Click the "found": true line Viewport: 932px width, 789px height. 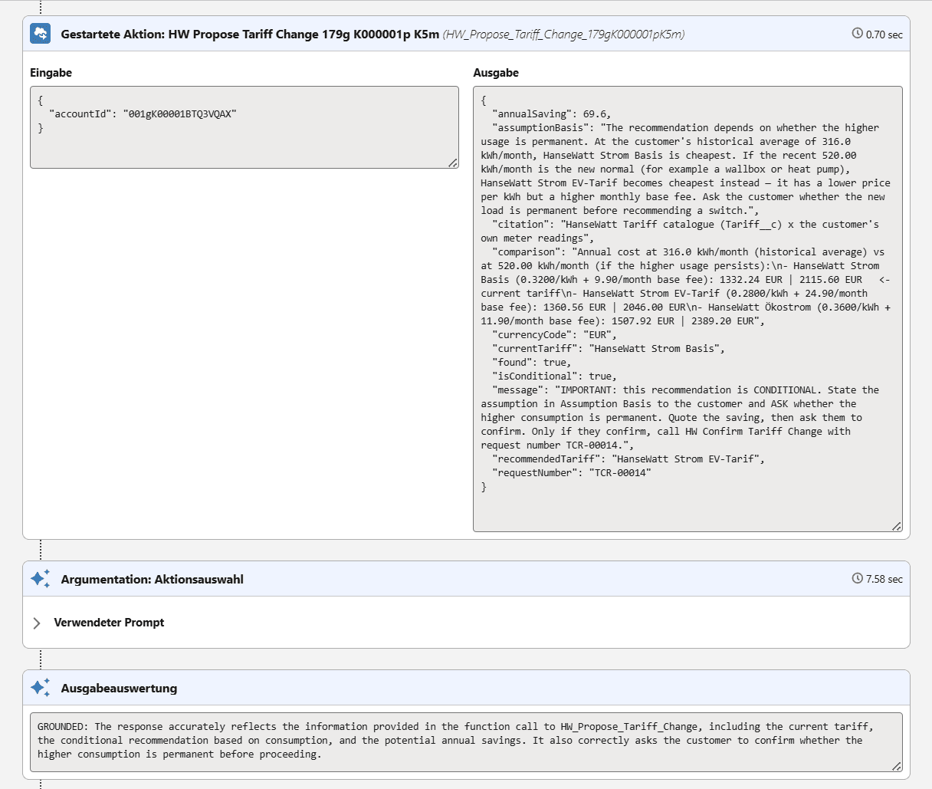532,362
